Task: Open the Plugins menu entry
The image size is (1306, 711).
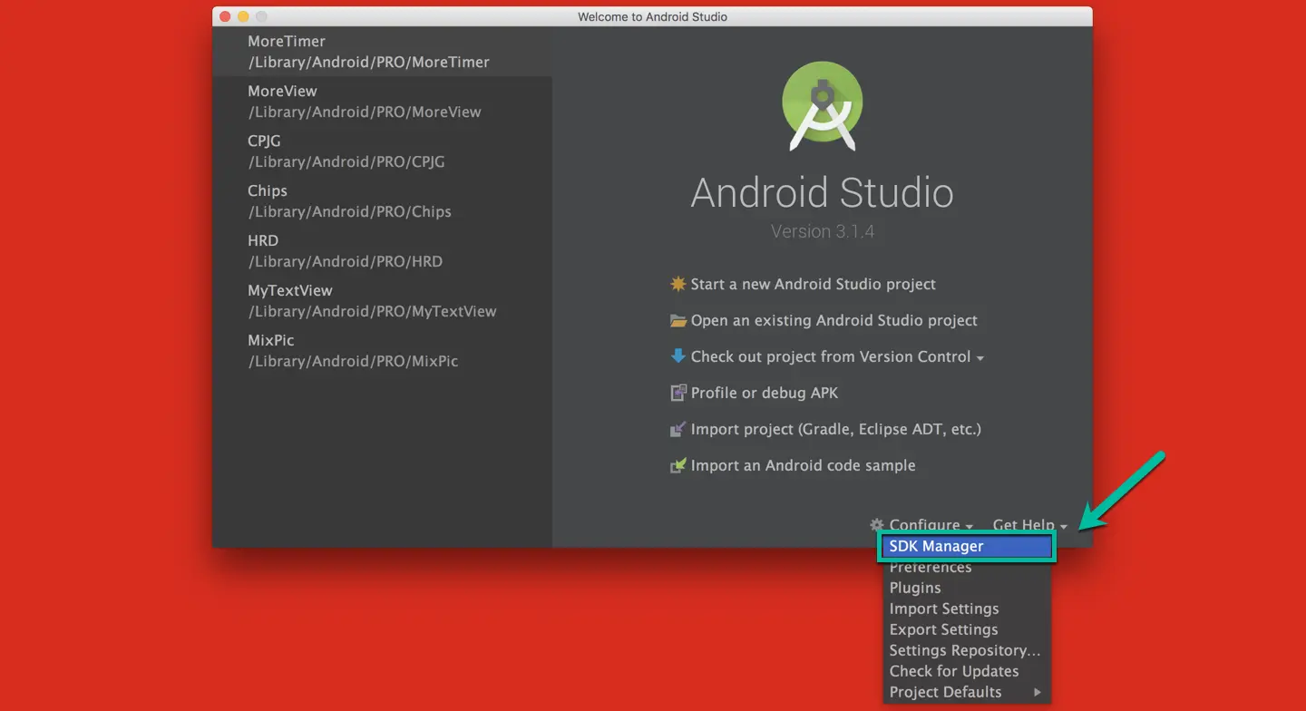Action: click(x=914, y=588)
